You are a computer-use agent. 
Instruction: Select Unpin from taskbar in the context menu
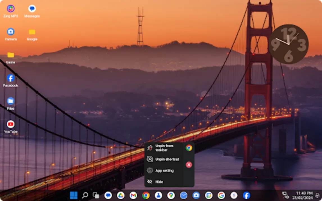click(164, 148)
